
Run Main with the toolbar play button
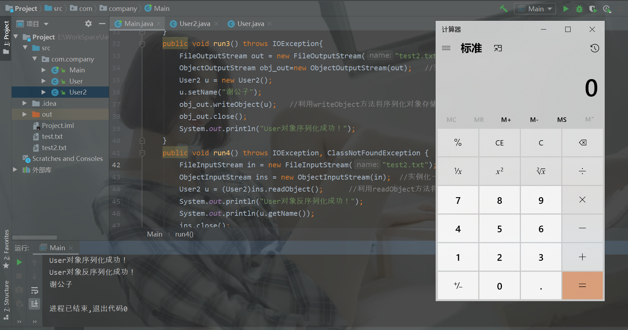pyautogui.click(x=566, y=9)
